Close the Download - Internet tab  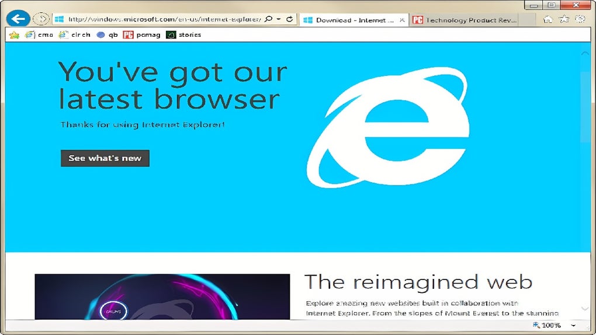click(402, 20)
